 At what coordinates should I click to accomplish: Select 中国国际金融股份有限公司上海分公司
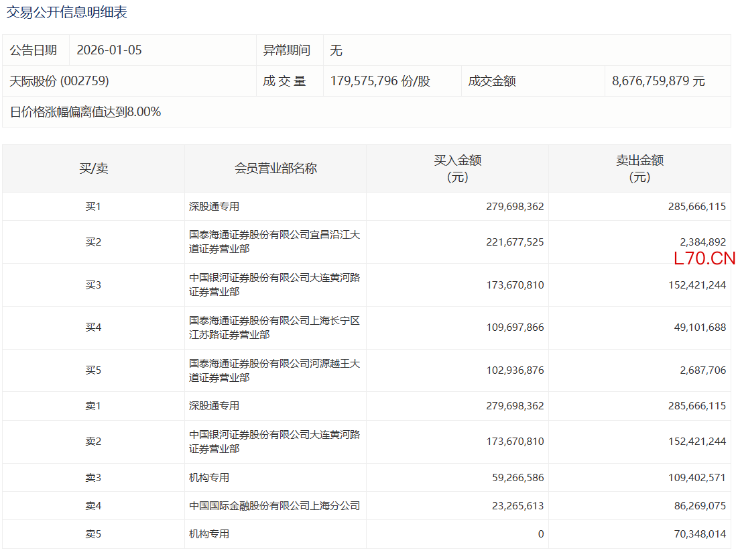point(274,506)
